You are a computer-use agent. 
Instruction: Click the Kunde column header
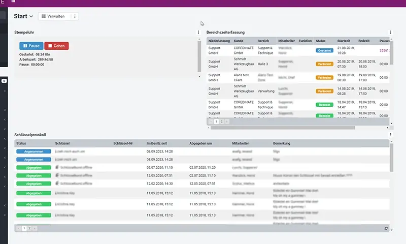(x=239, y=41)
